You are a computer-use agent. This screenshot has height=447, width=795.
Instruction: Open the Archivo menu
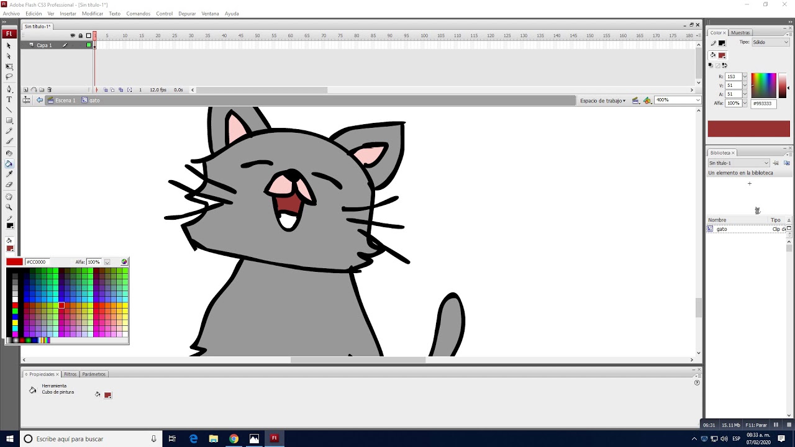click(x=11, y=14)
